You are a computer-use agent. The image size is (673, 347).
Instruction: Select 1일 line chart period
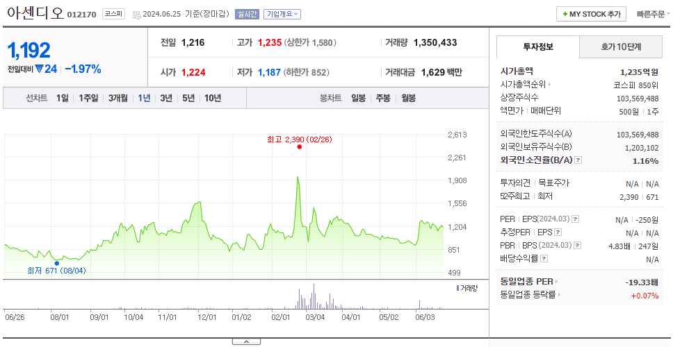coord(63,98)
